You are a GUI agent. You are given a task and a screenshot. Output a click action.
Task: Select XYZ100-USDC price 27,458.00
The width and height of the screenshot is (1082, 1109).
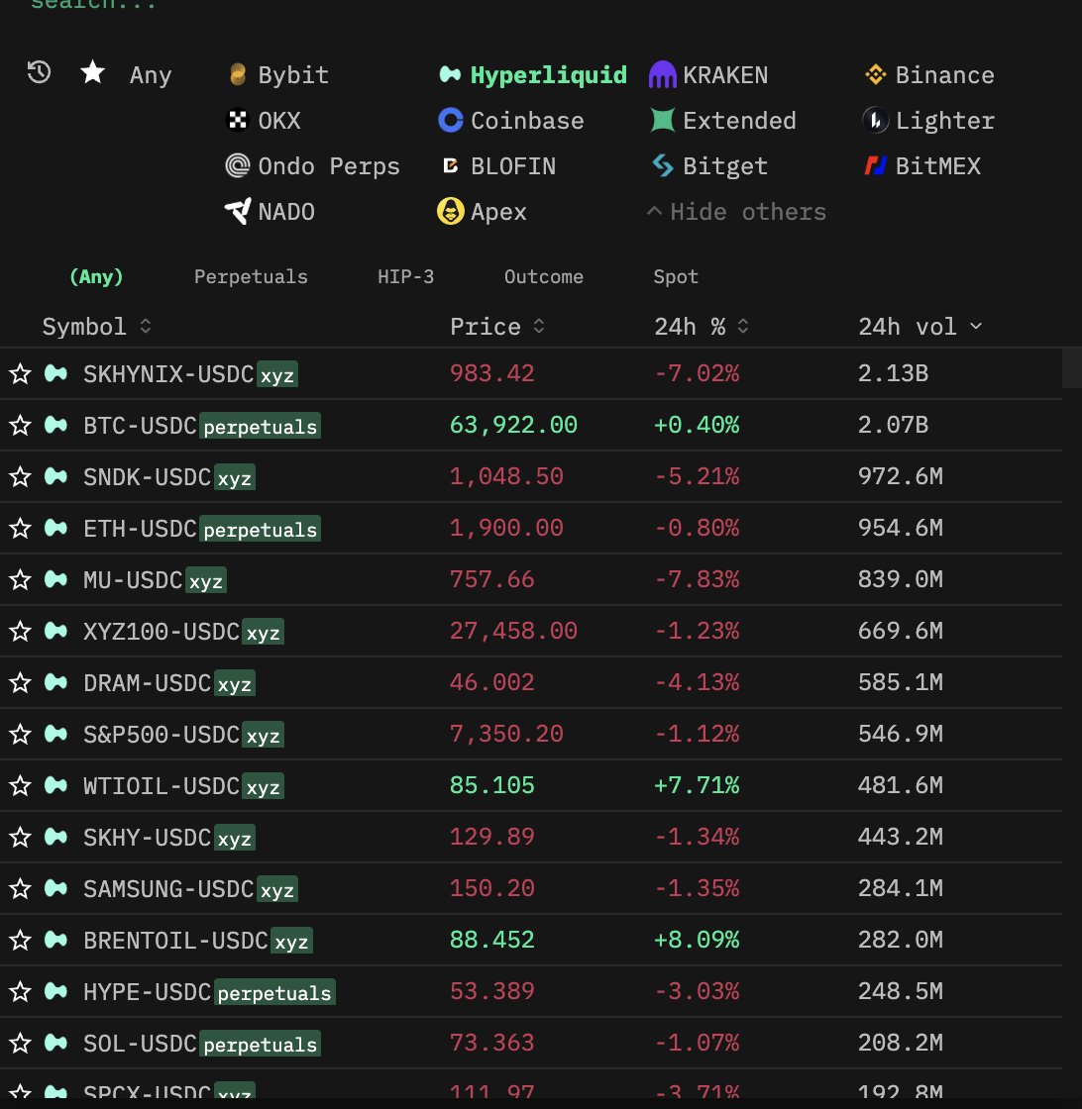514,631
